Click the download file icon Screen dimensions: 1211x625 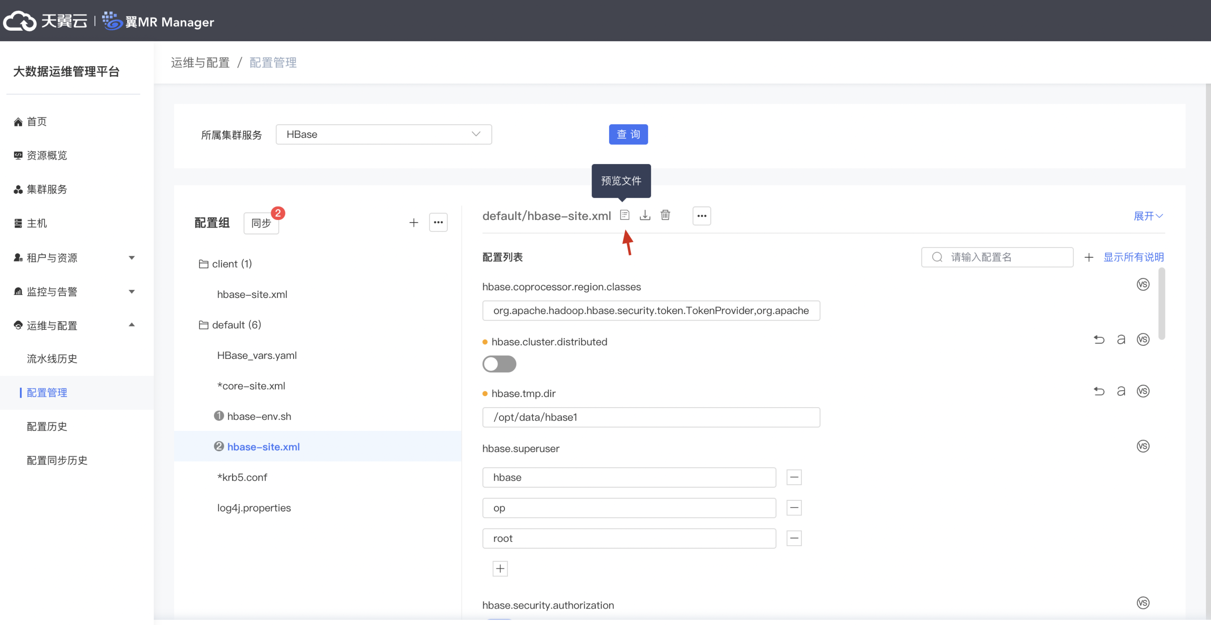645,215
